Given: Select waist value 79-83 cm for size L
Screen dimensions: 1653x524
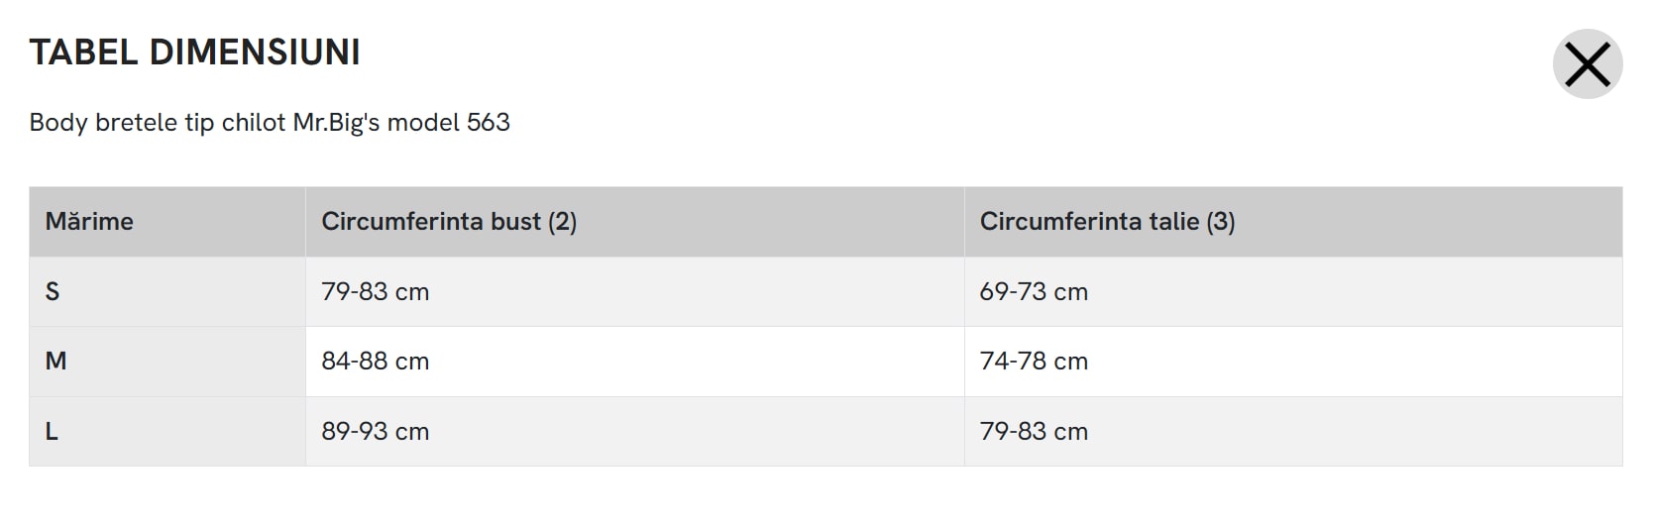Looking at the screenshot, I should pyautogui.click(x=1034, y=432).
